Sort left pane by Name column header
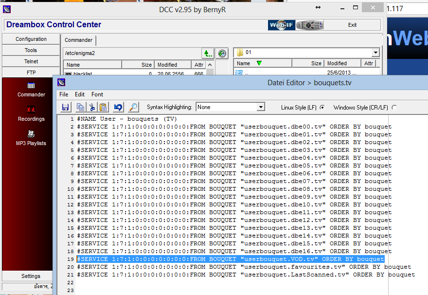 92,65
